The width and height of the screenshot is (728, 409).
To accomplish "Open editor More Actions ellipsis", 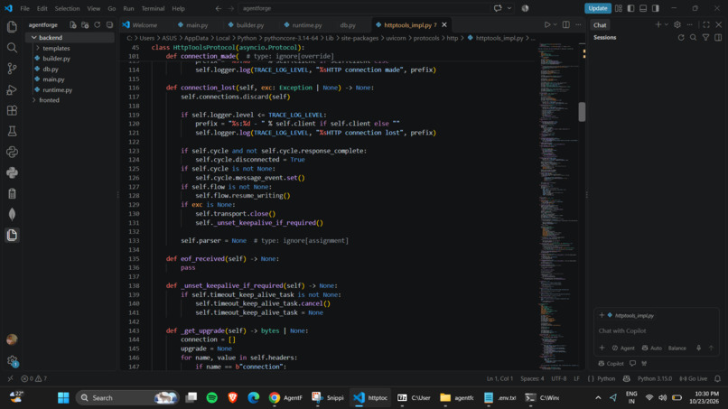I will (578, 24).
